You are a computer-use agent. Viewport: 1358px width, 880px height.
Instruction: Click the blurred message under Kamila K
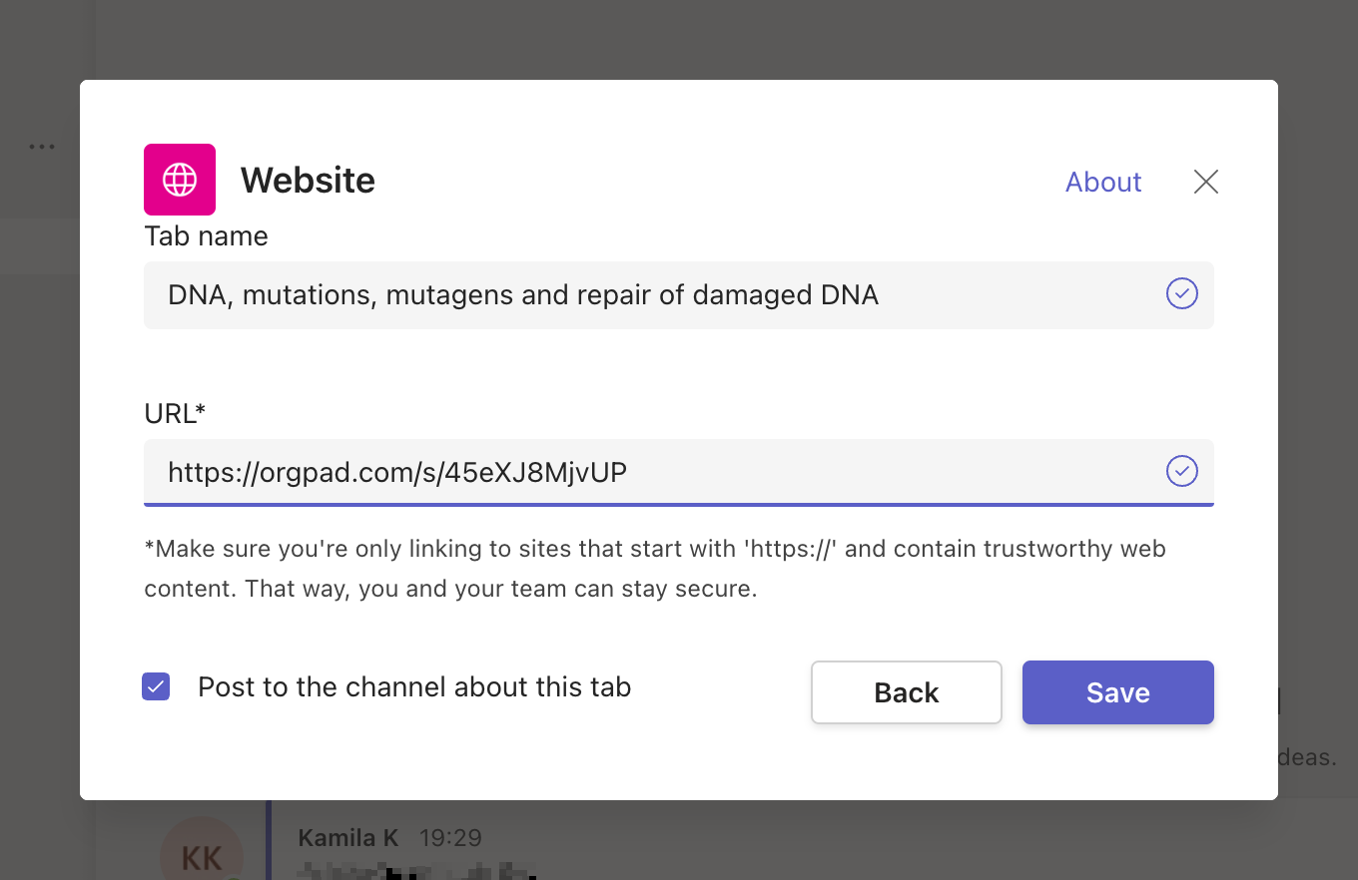pos(417,870)
